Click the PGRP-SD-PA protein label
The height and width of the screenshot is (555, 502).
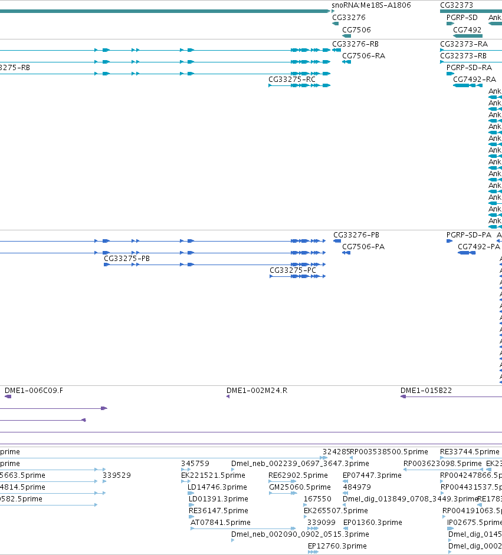[x=469, y=234]
